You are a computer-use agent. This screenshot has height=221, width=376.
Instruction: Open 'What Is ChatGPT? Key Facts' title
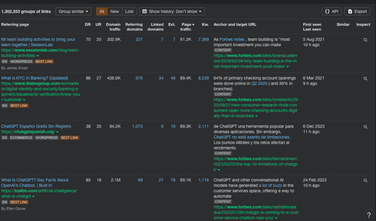pyautogui.click(x=35, y=183)
